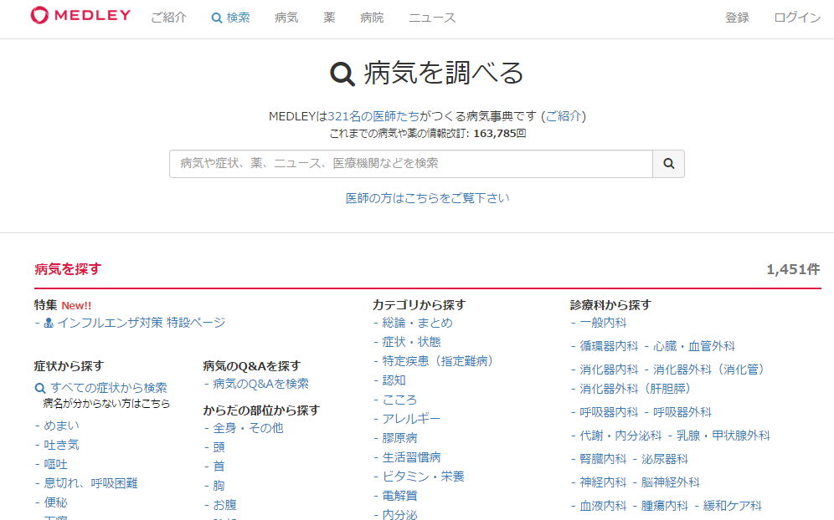The height and width of the screenshot is (520, 834).
Task: Click the doctor icon beside インフルエンザ対策
Action: (x=49, y=323)
